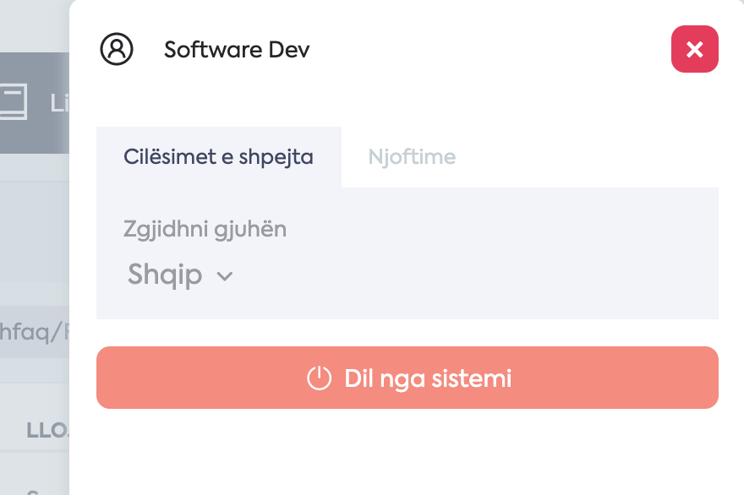This screenshot has height=495, width=744.
Task: Click the book icon in sidebar
Action: (x=13, y=101)
